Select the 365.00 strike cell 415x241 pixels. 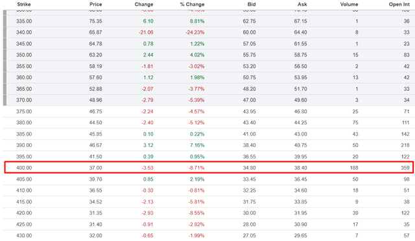pos(24,89)
